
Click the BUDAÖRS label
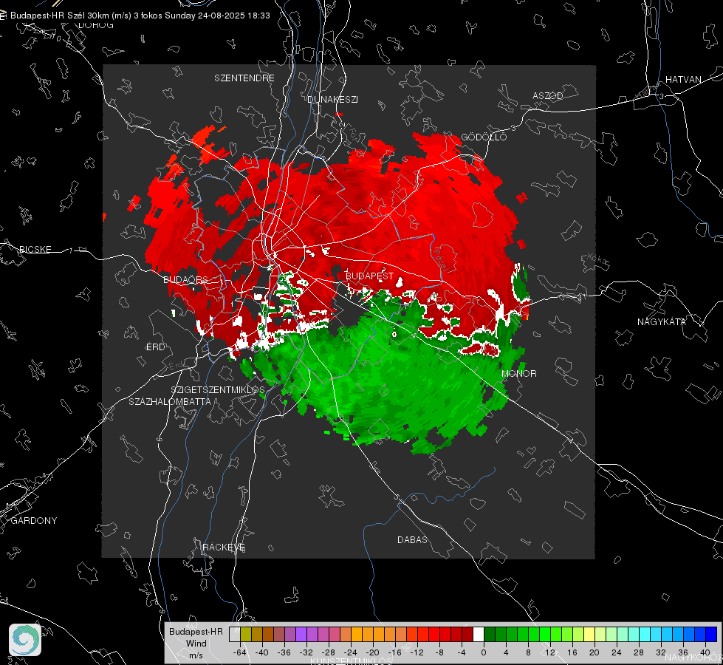pos(185,279)
